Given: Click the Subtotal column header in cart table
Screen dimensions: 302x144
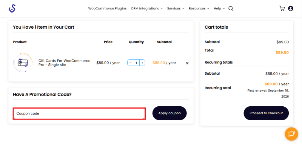Looking at the screenshot, I should click(164, 42).
